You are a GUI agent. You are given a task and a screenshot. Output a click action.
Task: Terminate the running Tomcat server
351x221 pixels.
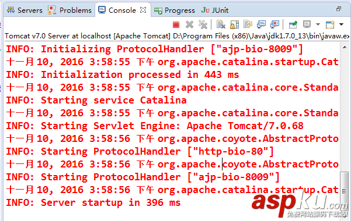coord(176,24)
